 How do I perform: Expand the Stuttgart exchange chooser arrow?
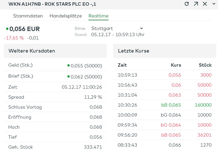141,28
